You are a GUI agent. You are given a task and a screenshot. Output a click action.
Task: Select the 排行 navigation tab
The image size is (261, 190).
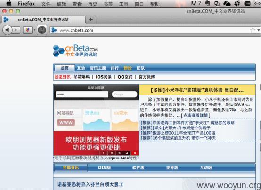click(x=114, y=68)
